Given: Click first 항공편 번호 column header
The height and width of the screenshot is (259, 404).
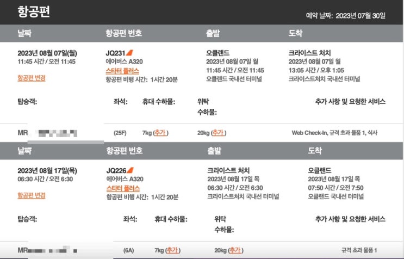Looking at the screenshot, I should click(x=123, y=33).
